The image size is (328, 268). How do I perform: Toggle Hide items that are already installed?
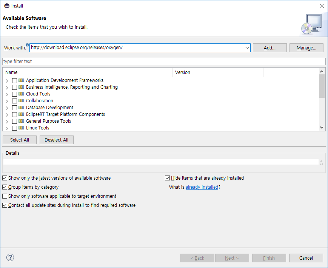coord(167,178)
